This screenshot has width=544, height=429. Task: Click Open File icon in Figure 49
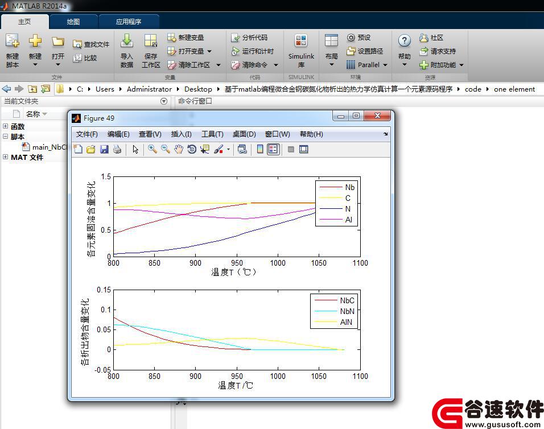[91, 150]
